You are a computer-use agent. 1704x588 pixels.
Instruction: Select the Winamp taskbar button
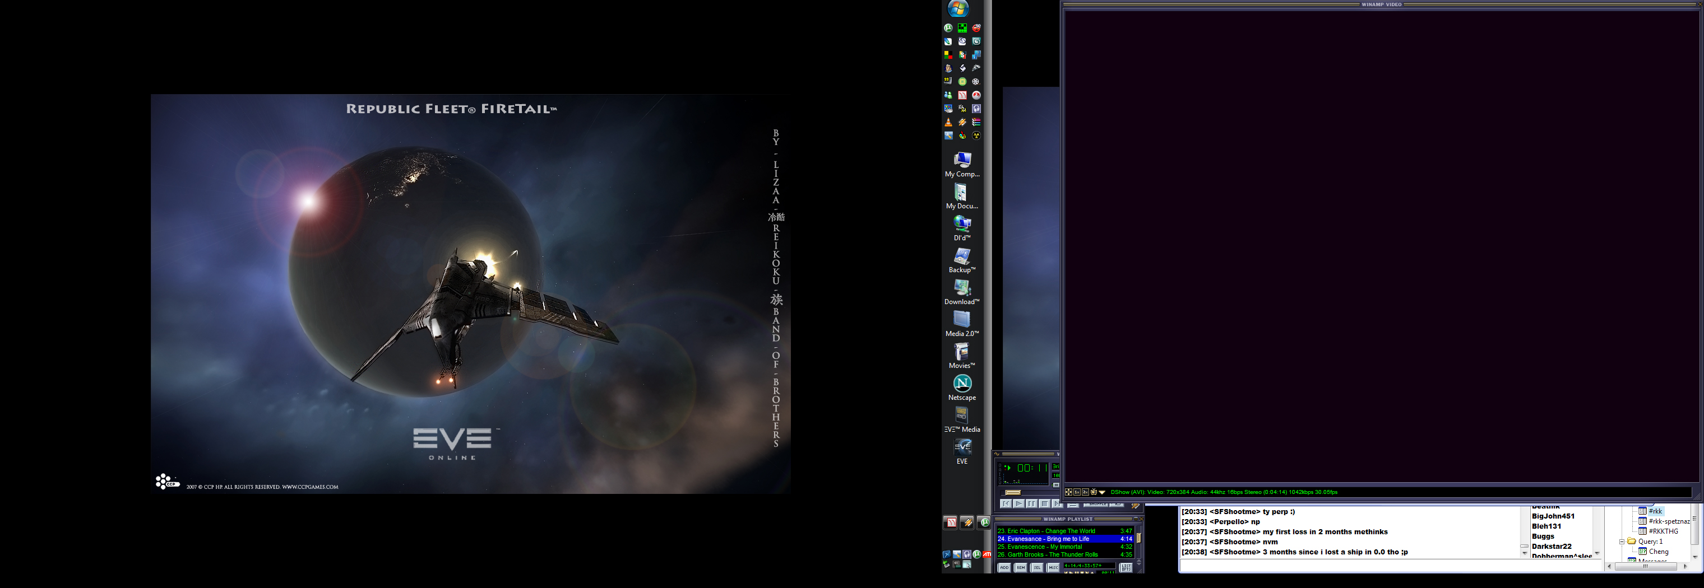(967, 522)
